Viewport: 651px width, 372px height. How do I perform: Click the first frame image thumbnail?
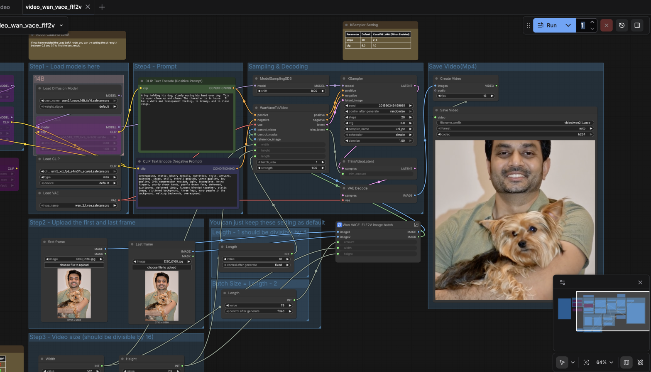click(74, 293)
